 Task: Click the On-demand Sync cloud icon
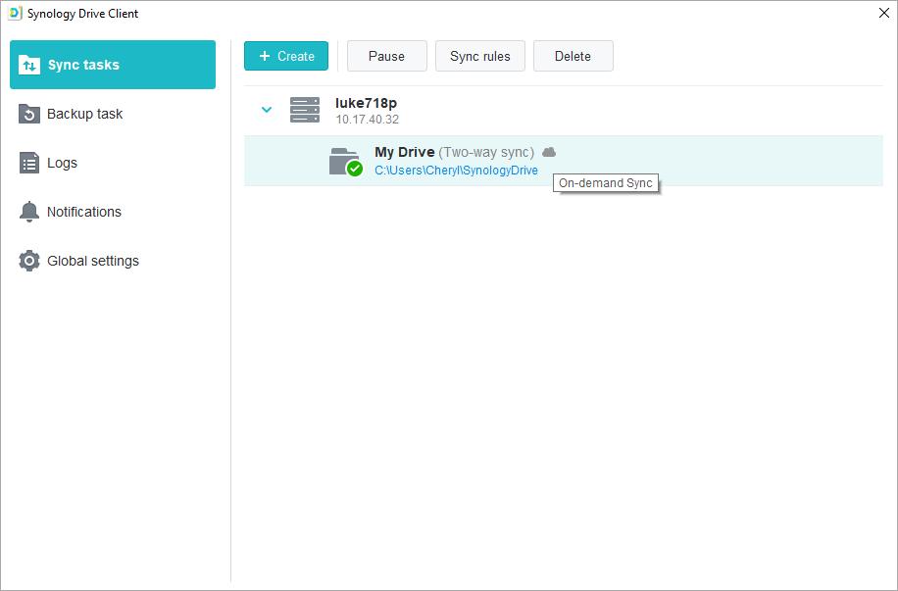(x=549, y=152)
